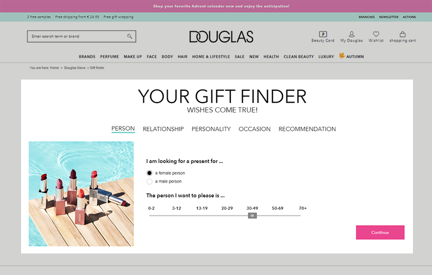Image resolution: width=432 pixels, height=275 pixels.
Task: Open the Clean Beauty menu
Action: (299, 56)
